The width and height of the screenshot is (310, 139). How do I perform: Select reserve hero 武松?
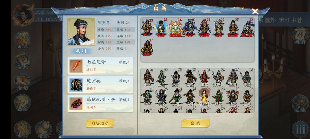click(162, 97)
